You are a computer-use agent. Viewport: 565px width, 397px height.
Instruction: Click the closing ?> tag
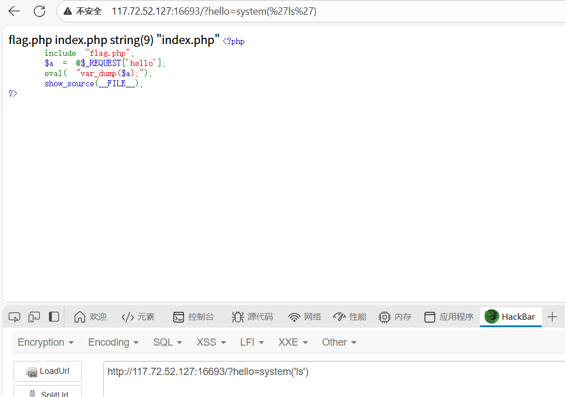coord(13,94)
